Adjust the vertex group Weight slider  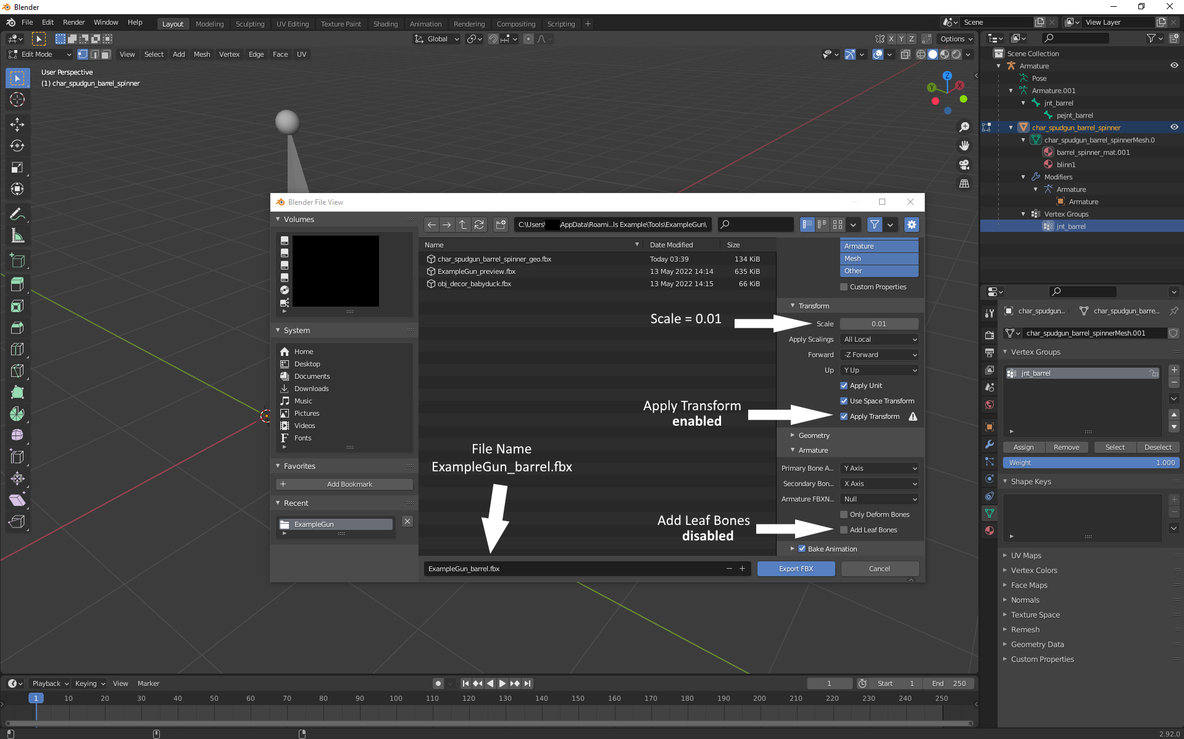tap(1091, 463)
